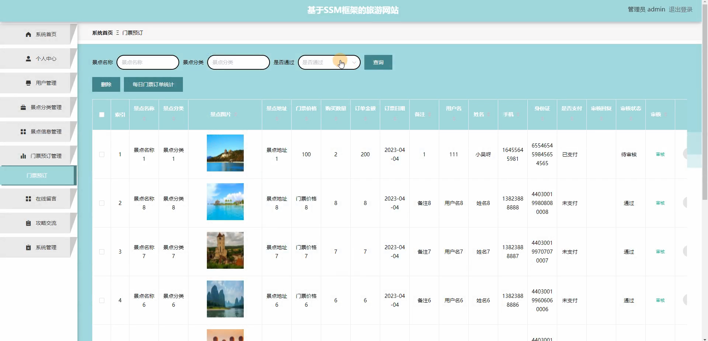Click 审核 link in the 姓名7 row
Image resolution: width=708 pixels, height=341 pixels.
click(660, 252)
